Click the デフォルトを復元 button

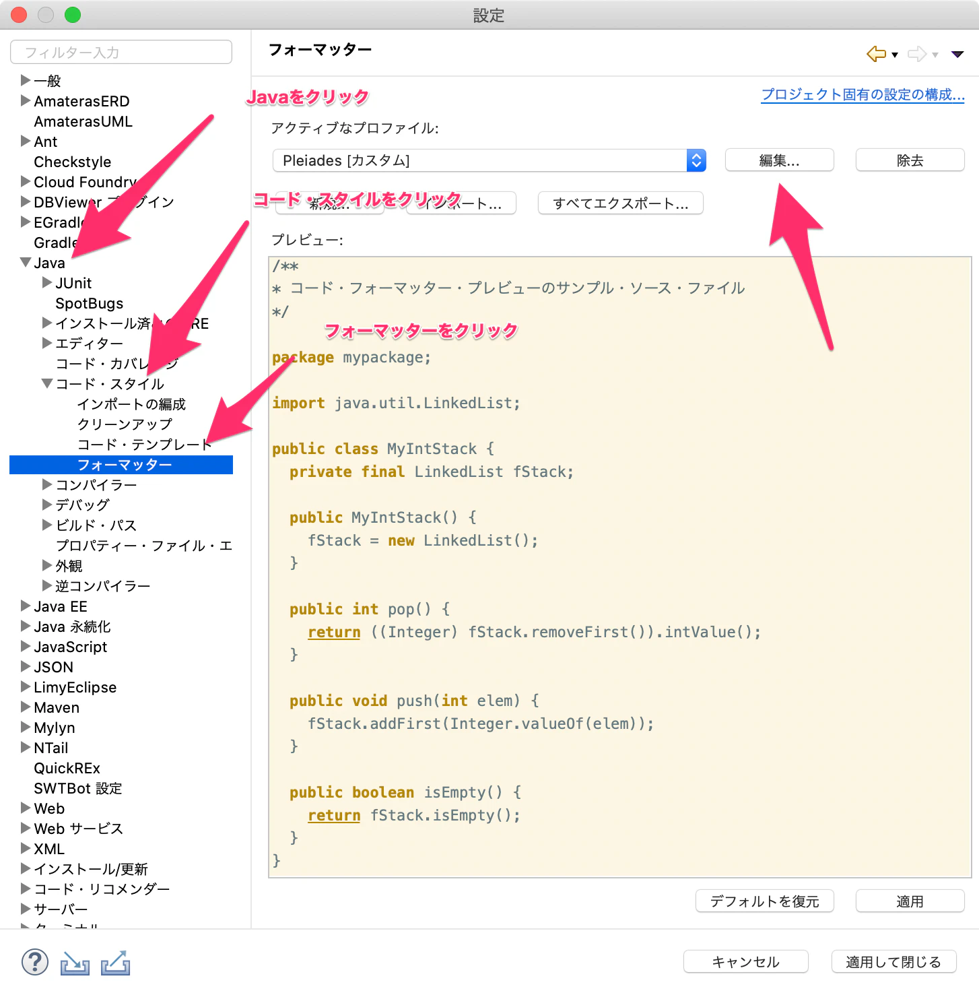point(764,901)
